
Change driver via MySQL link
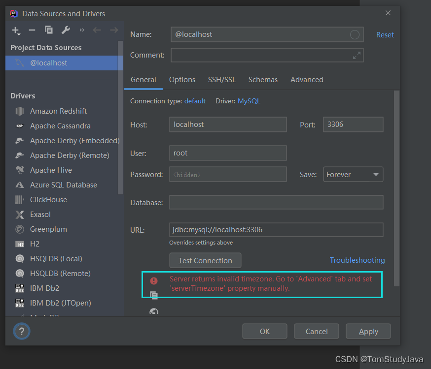[249, 101]
